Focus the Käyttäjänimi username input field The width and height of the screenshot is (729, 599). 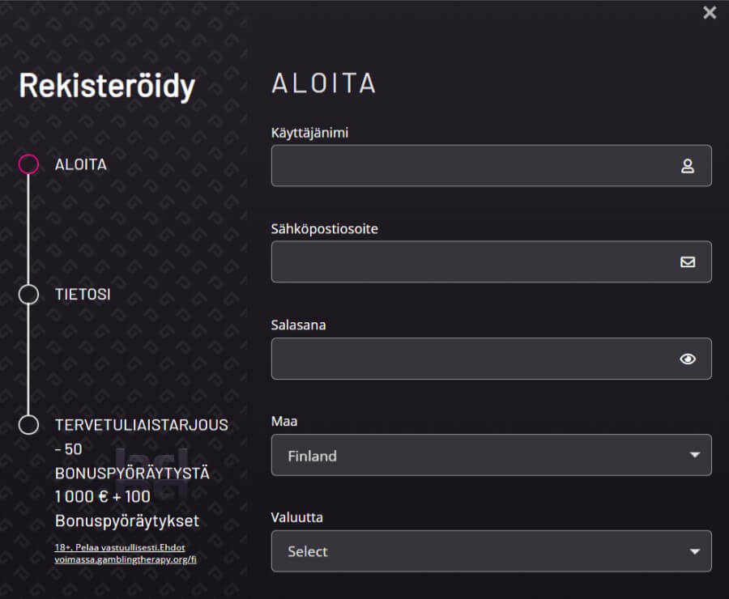[x=470, y=166]
